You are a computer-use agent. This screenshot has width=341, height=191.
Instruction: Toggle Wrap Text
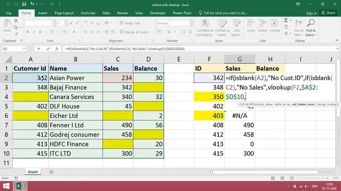point(130,23)
